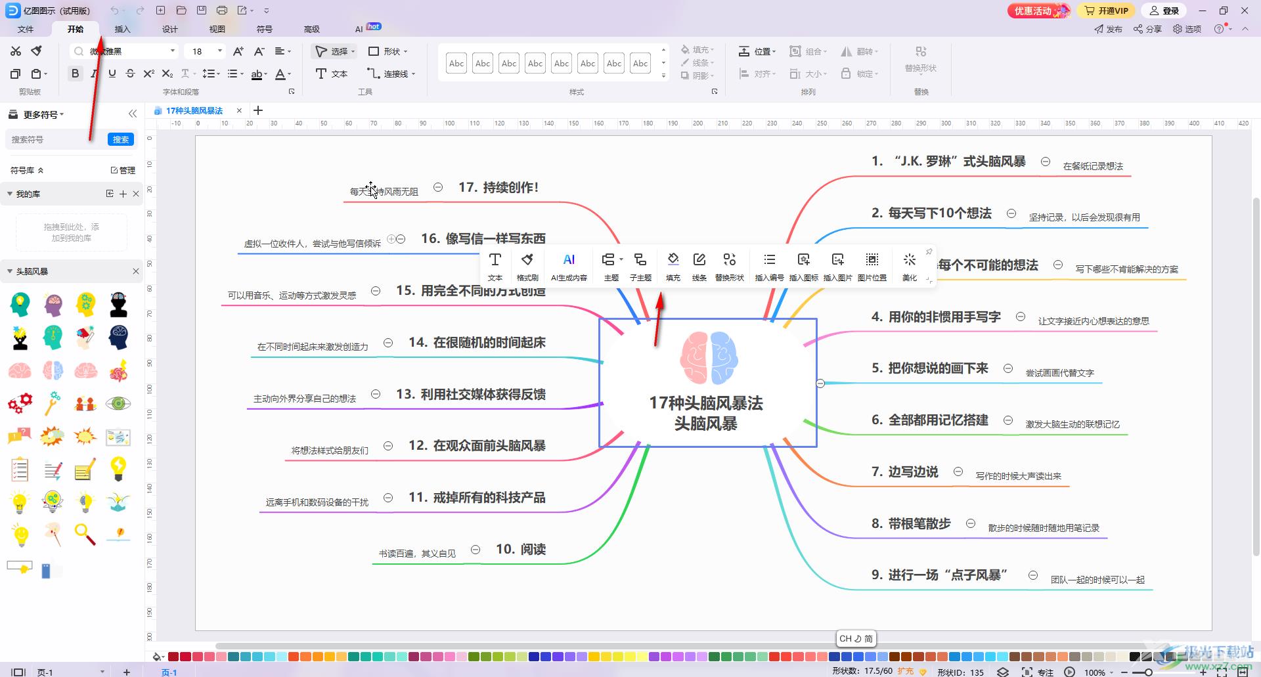This screenshot has height=677, width=1261.
Task: Click Manage in symbol library
Action: click(123, 170)
